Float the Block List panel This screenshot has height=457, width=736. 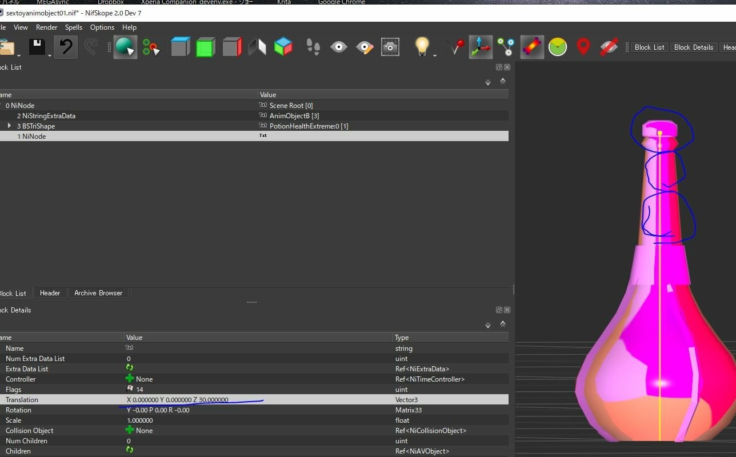point(499,67)
